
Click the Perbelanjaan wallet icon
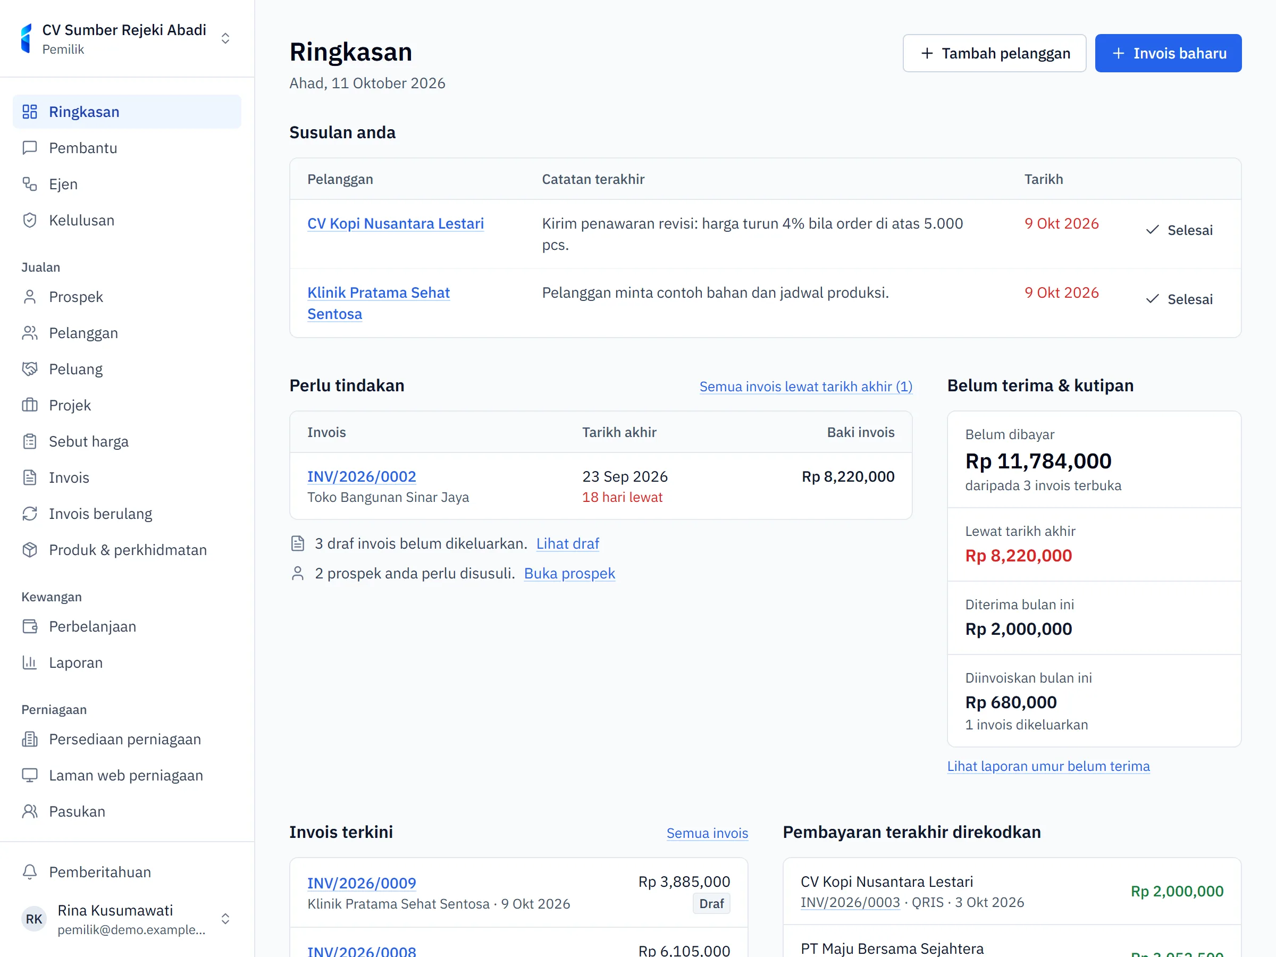pos(29,626)
